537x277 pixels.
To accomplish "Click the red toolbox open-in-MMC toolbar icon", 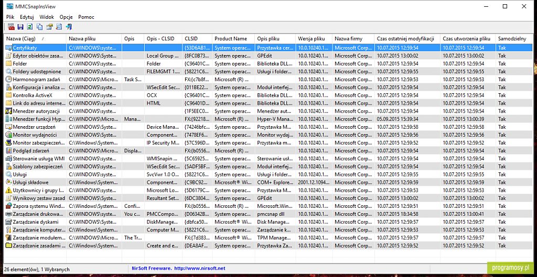I will tap(11, 27).
